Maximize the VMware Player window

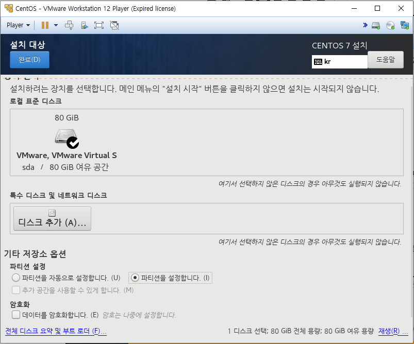click(x=377, y=8)
